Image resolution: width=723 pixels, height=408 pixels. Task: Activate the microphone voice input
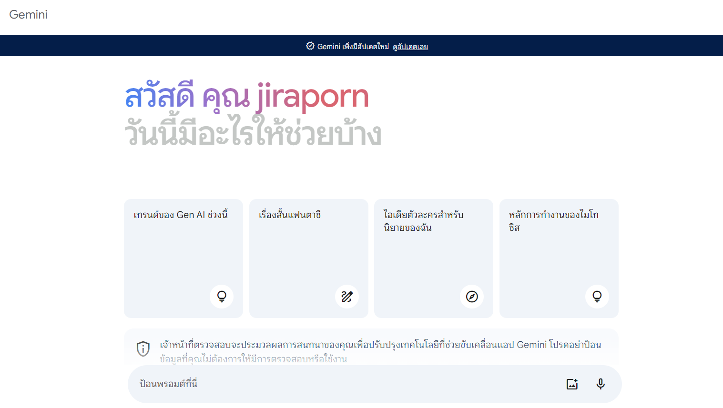coord(601,384)
